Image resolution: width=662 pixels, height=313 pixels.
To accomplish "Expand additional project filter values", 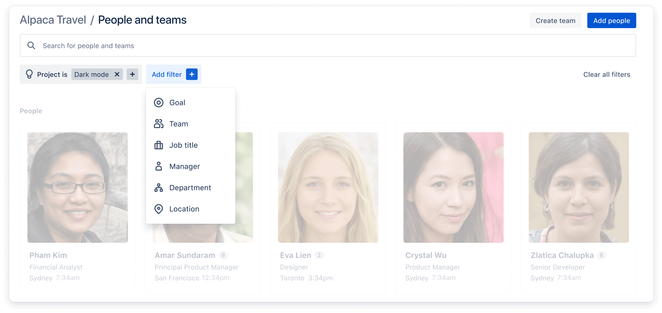I will 132,74.
